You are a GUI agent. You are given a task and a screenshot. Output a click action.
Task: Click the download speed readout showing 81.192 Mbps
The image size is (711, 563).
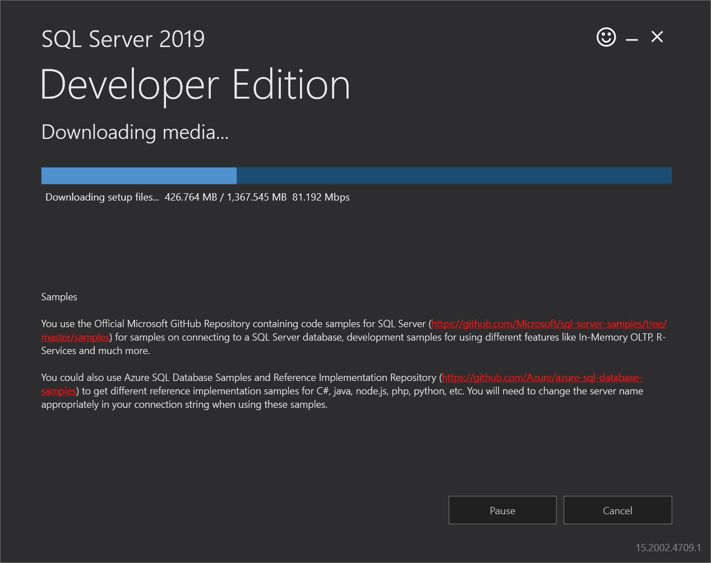point(321,197)
